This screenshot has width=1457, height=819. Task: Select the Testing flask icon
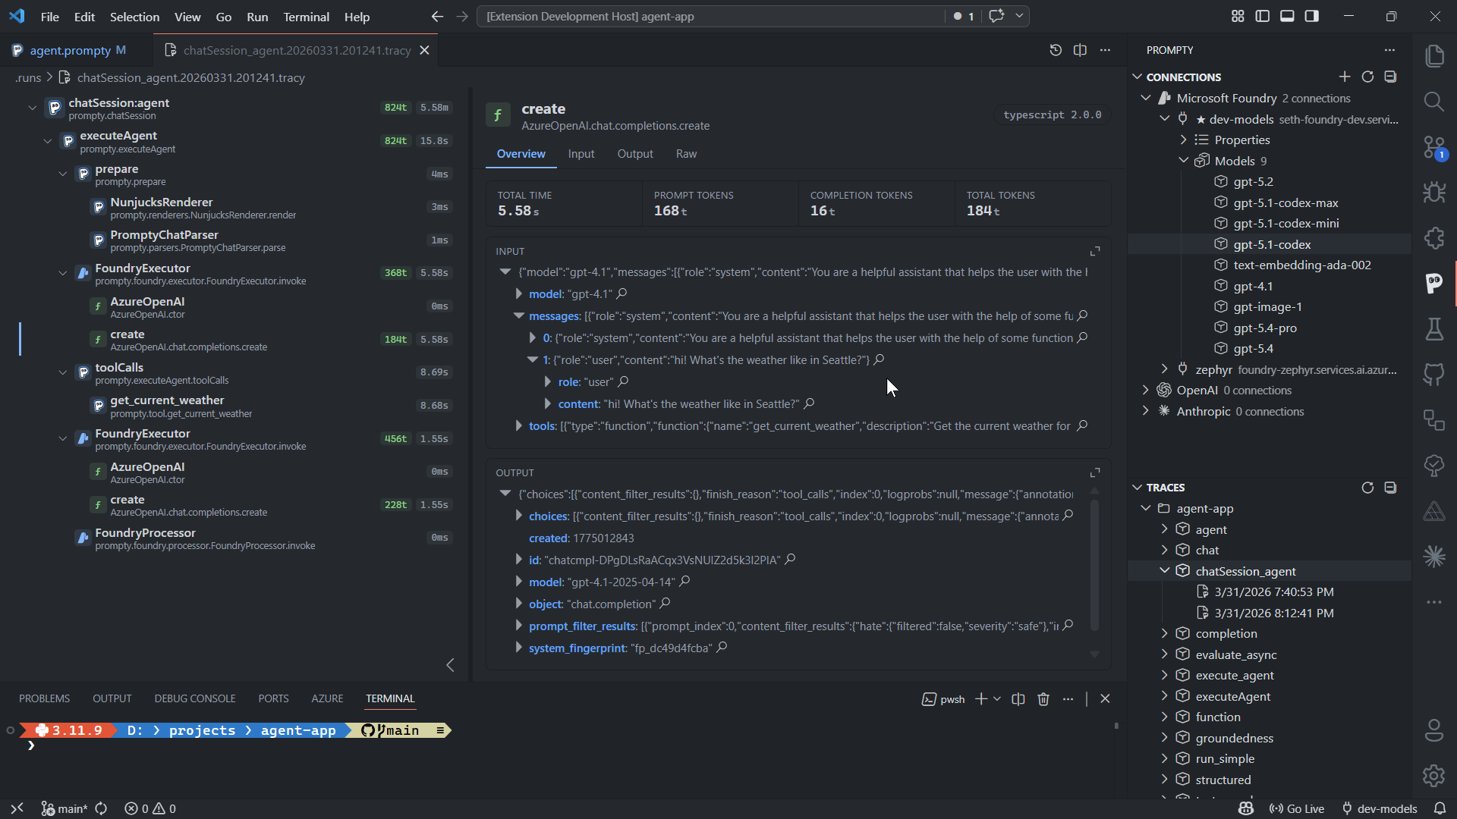coord(1434,329)
